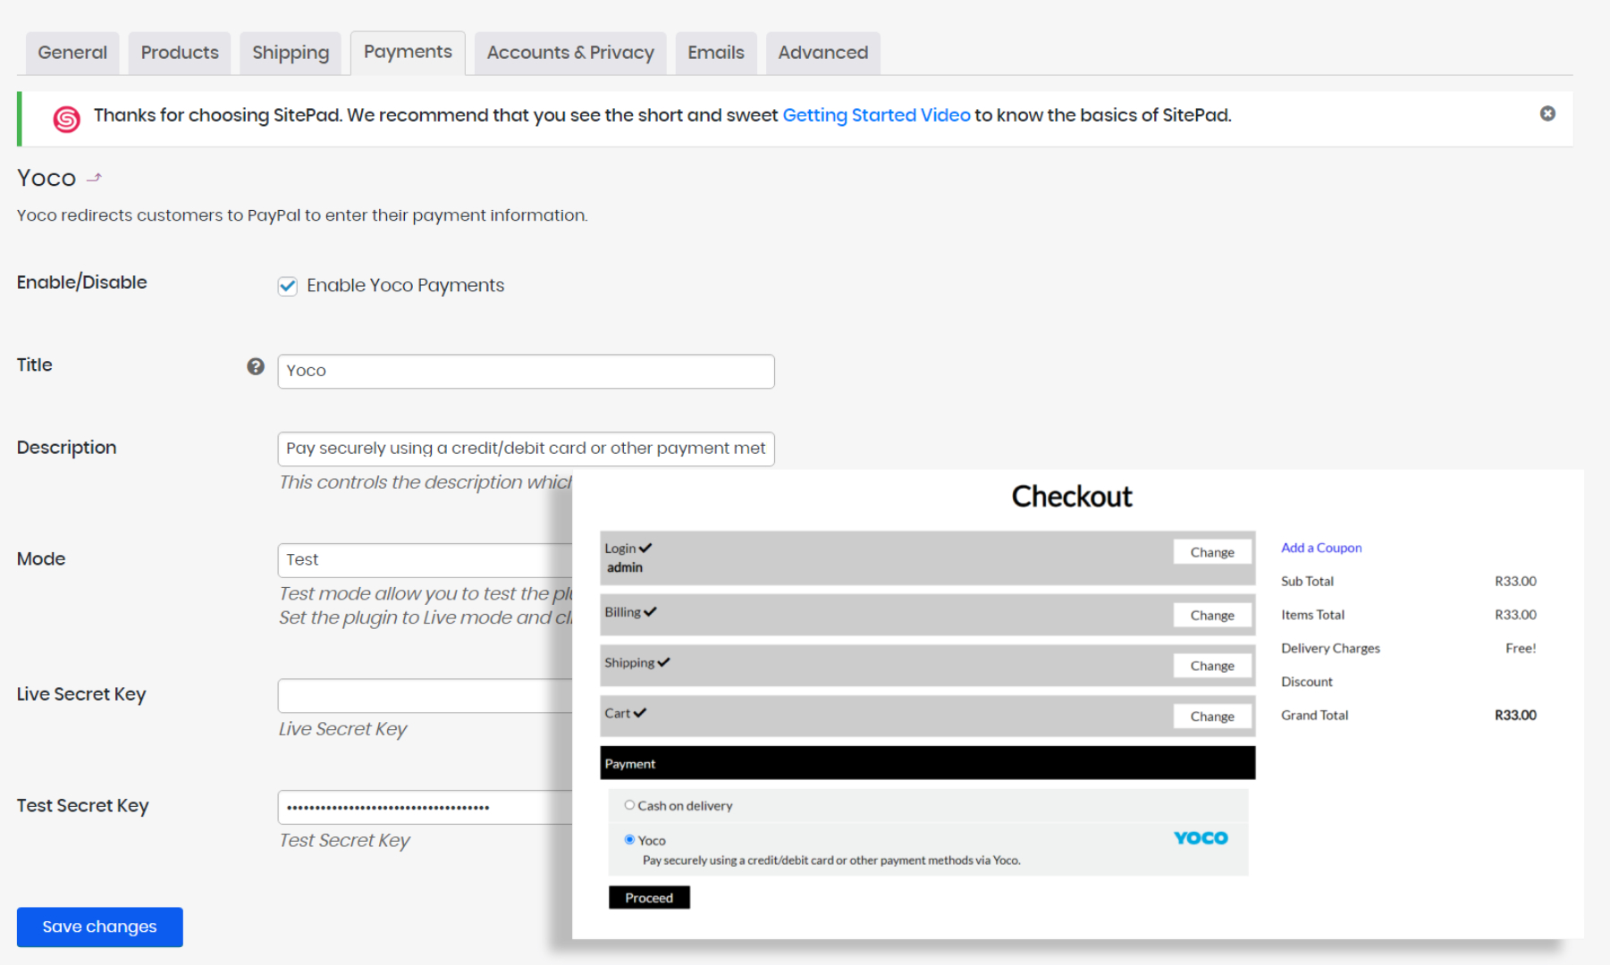This screenshot has height=965, width=1610.
Task: Click Change button in Shipping row
Action: click(1212, 666)
